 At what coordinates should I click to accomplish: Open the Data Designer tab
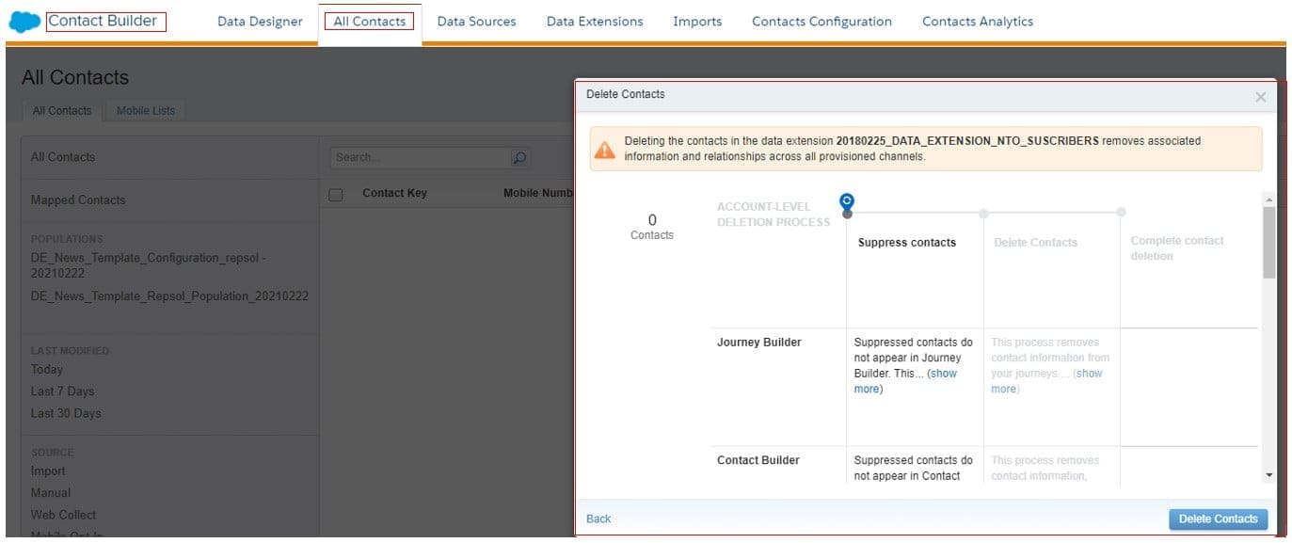point(260,22)
